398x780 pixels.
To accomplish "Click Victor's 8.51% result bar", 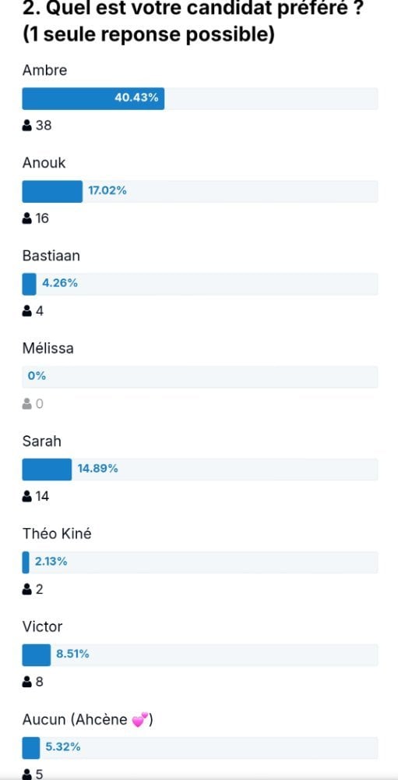I will [199, 654].
